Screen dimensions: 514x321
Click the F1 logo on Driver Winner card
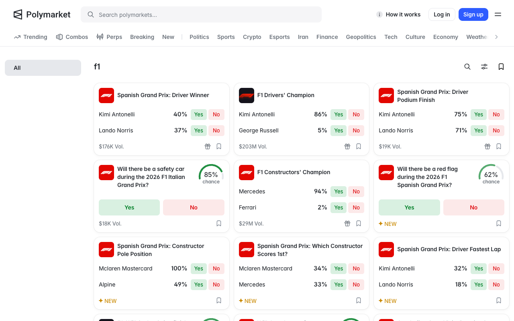coord(106,95)
